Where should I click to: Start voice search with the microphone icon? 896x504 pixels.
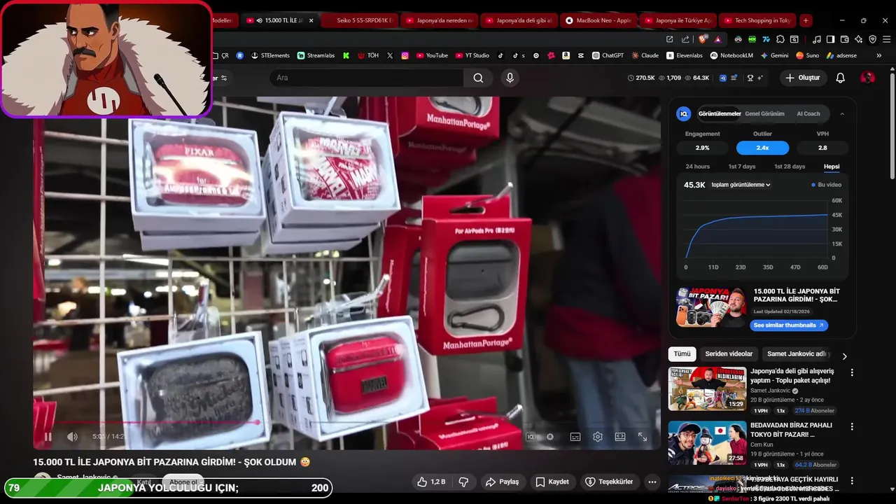point(510,78)
